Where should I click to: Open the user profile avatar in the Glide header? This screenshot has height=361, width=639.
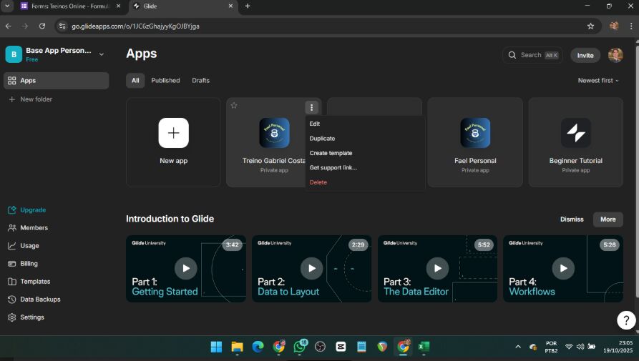pos(615,55)
